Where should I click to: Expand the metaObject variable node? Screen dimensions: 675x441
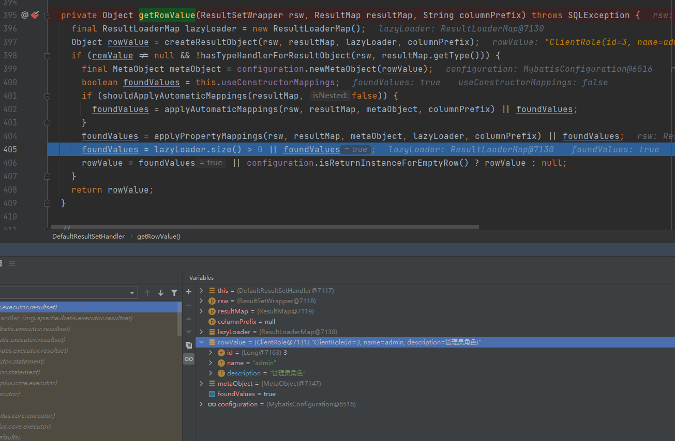201,384
